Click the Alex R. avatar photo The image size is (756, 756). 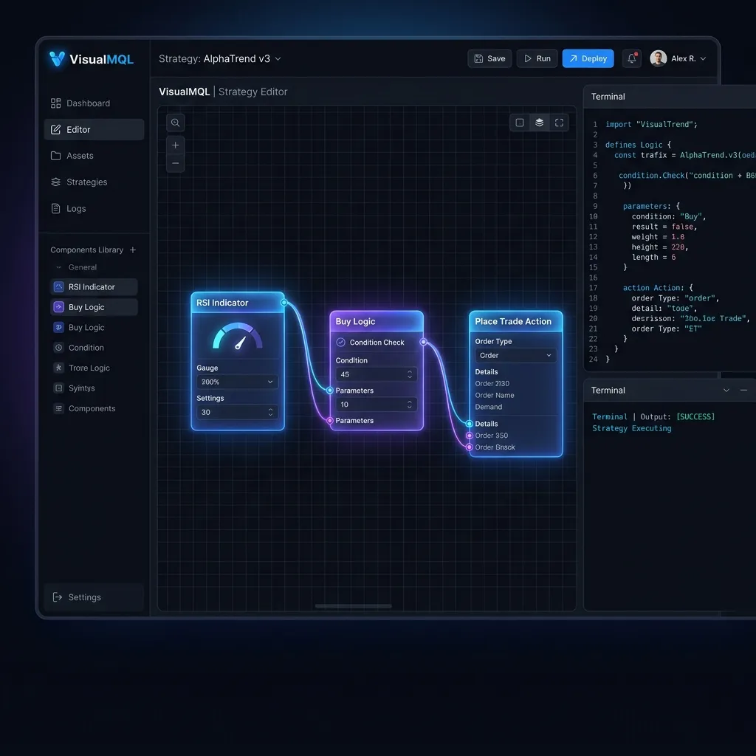click(658, 58)
